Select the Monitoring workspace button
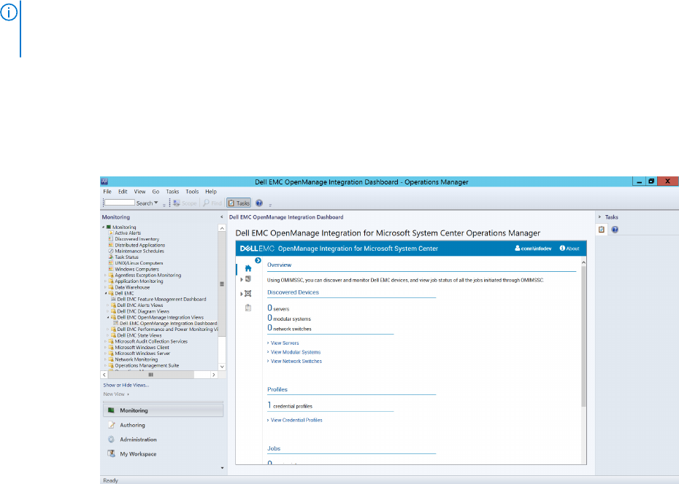Image resolution: width=679 pixels, height=484 pixels. (x=163, y=410)
